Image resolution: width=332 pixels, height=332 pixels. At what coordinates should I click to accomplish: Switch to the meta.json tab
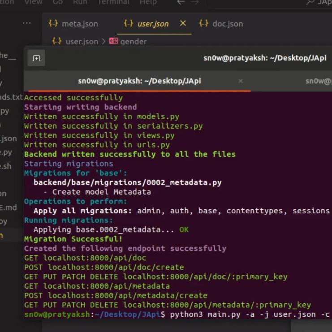(x=79, y=24)
